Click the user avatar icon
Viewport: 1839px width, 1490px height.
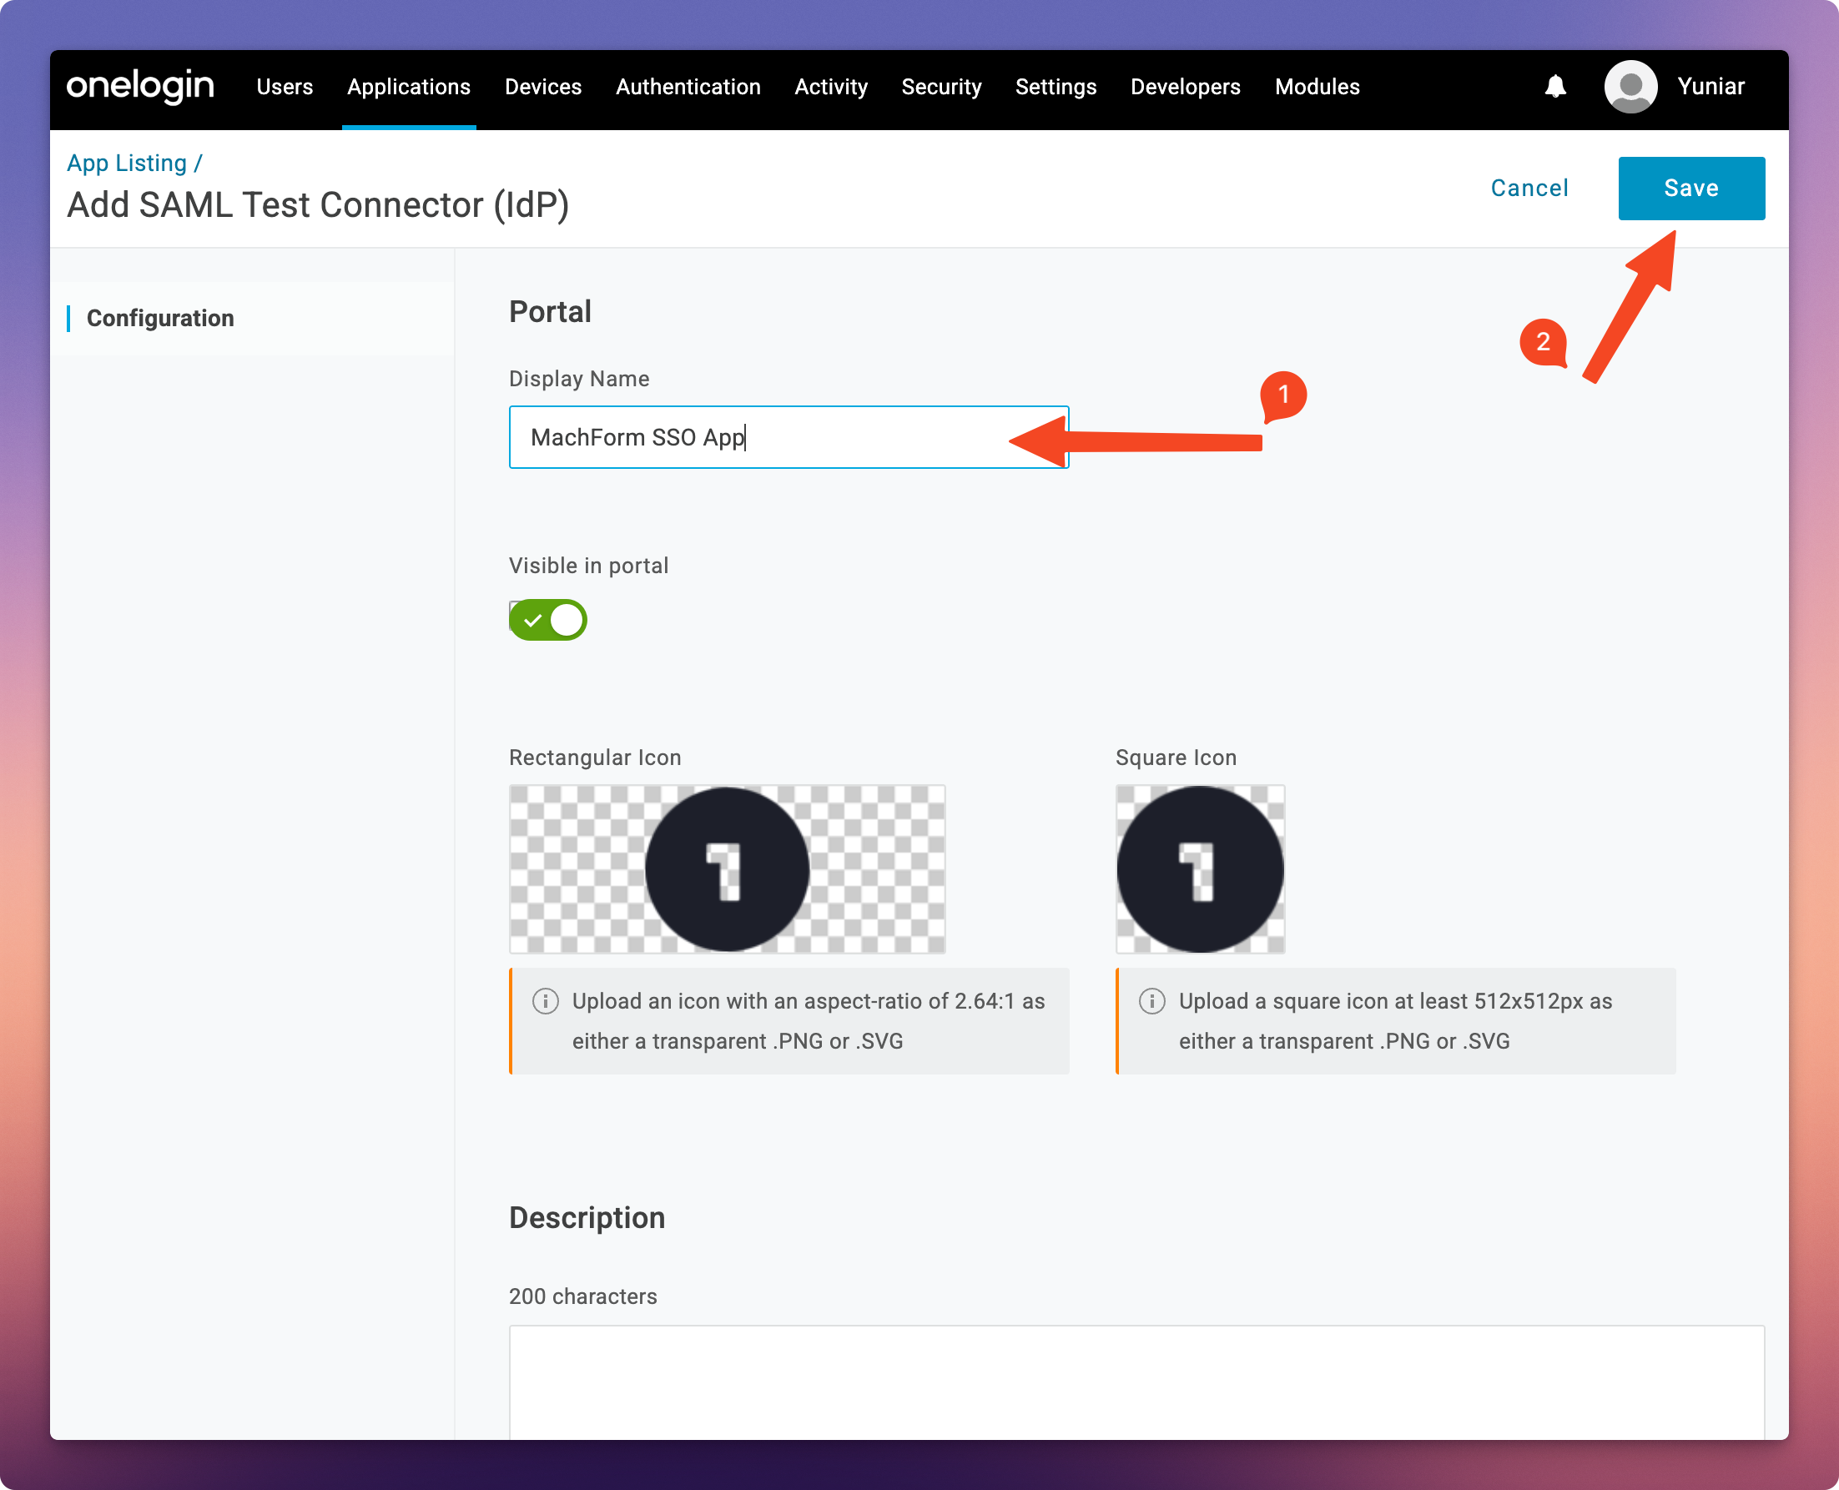[x=1630, y=87]
